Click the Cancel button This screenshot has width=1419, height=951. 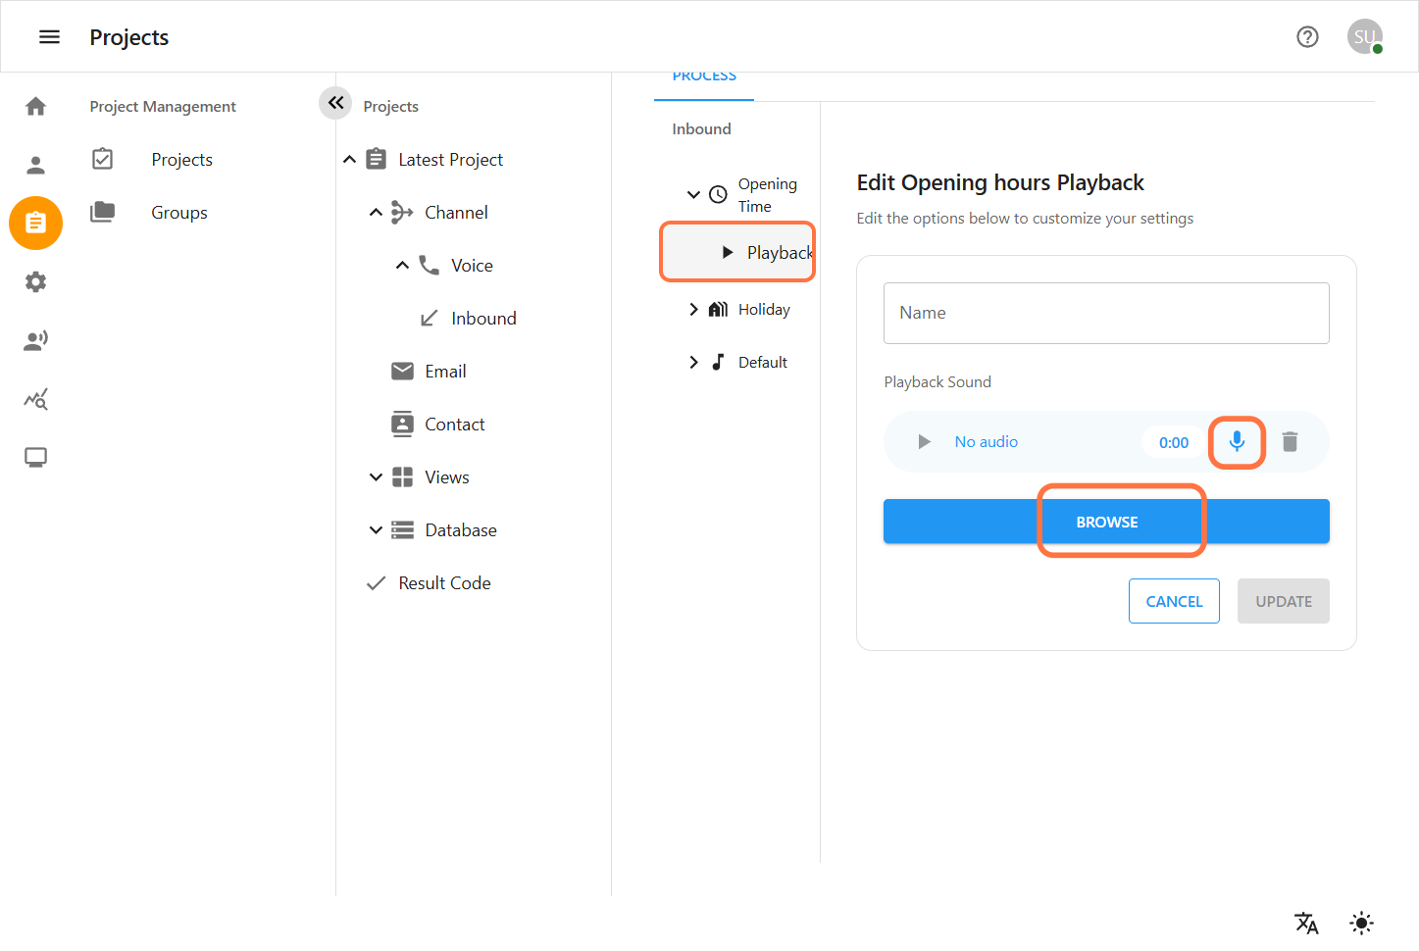coord(1173,601)
